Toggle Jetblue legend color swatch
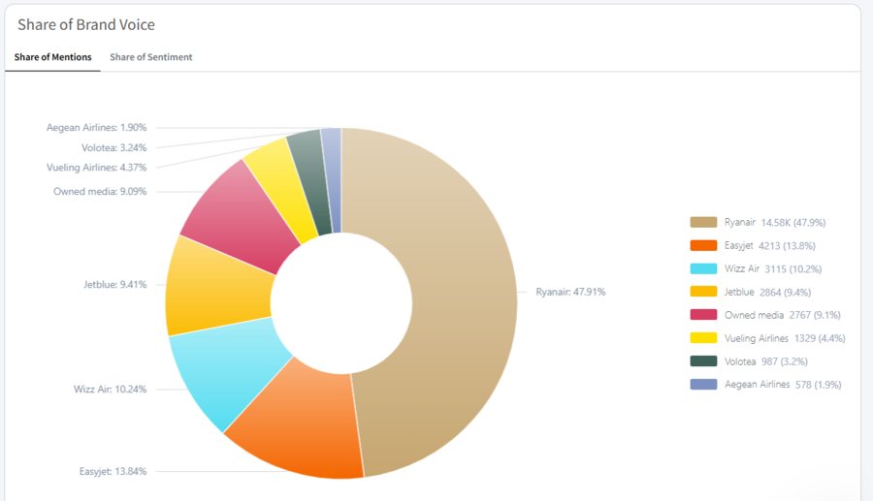The height and width of the screenshot is (501, 873). pyautogui.click(x=703, y=292)
